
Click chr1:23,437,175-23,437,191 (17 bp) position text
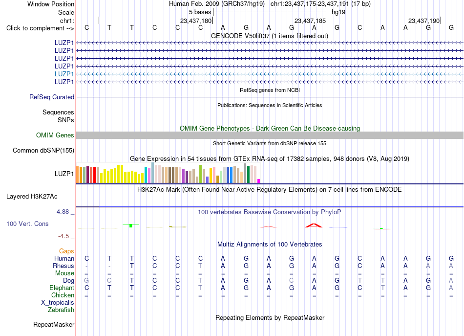click(x=320, y=4)
